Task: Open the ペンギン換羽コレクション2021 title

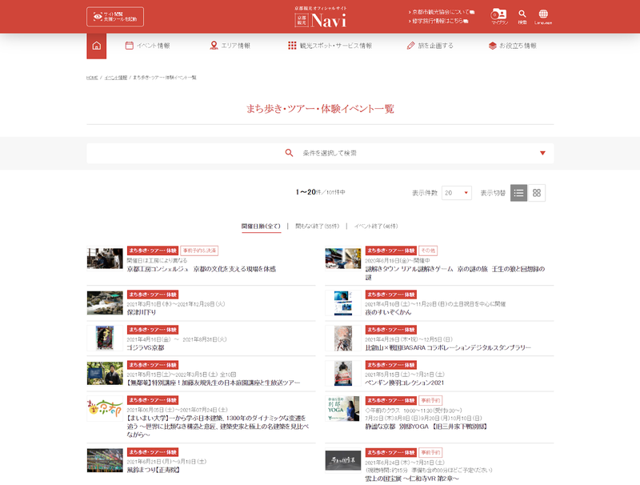Action: pos(405,383)
